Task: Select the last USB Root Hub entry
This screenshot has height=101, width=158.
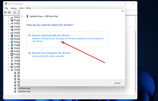Action: click(x=24, y=92)
